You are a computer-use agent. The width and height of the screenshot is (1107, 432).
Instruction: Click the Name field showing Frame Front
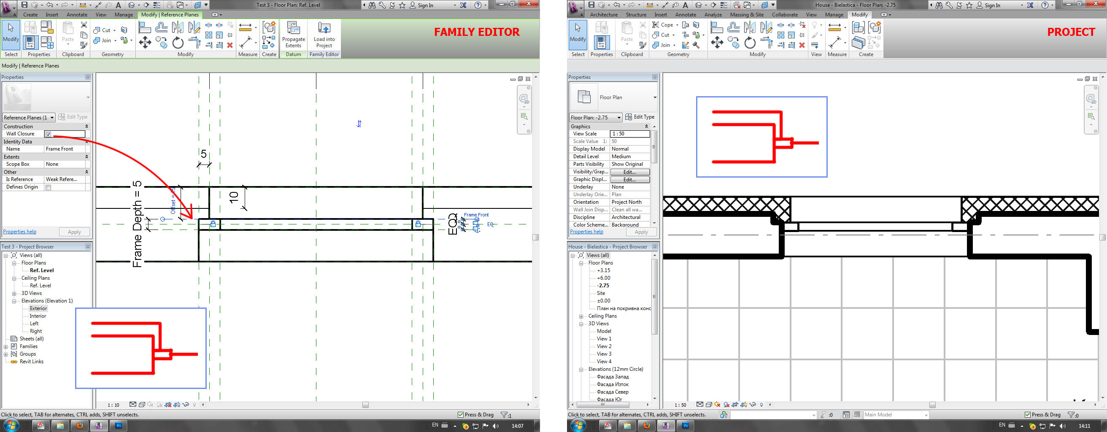coord(65,149)
